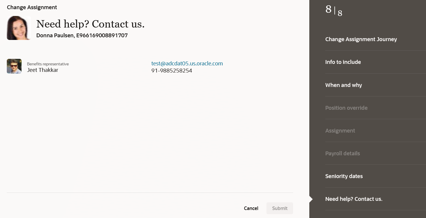Click the Submit button
This screenshot has height=218, width=426.
click(280, 208)
